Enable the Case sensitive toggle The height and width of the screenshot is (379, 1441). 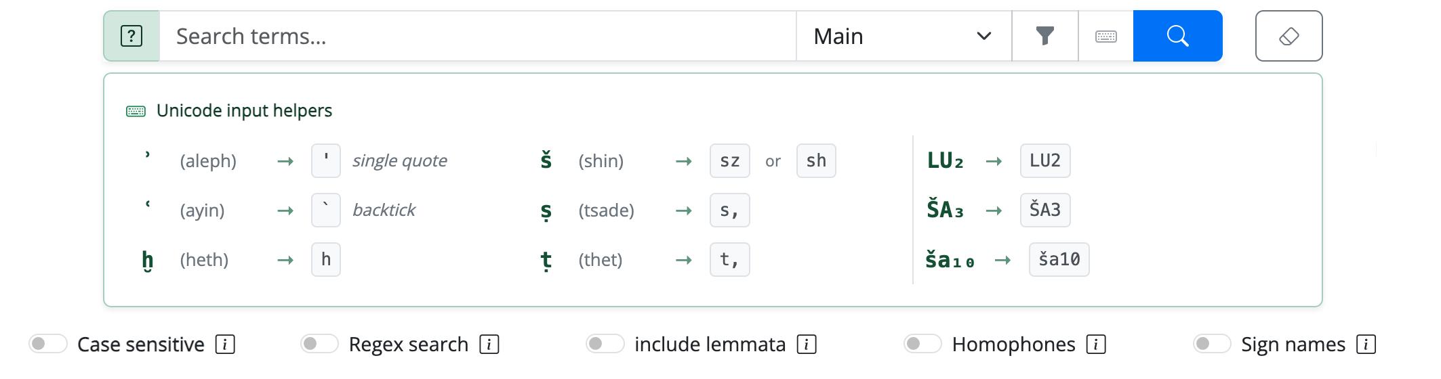(48, 344)
